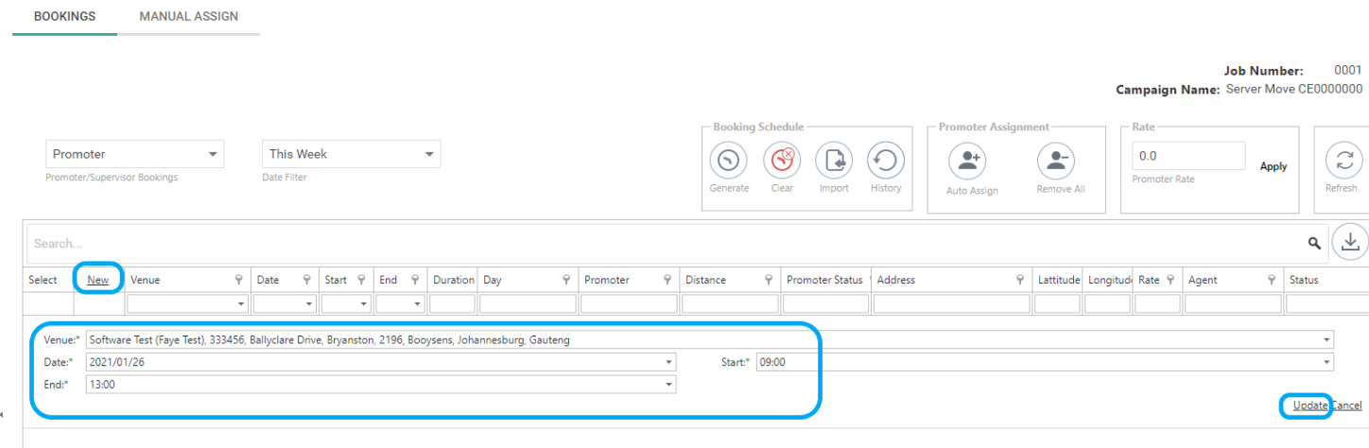Click Apply next to Promoter Rate
Image resolution: width=1369 pixels, height=448 pixels.
1274,166
